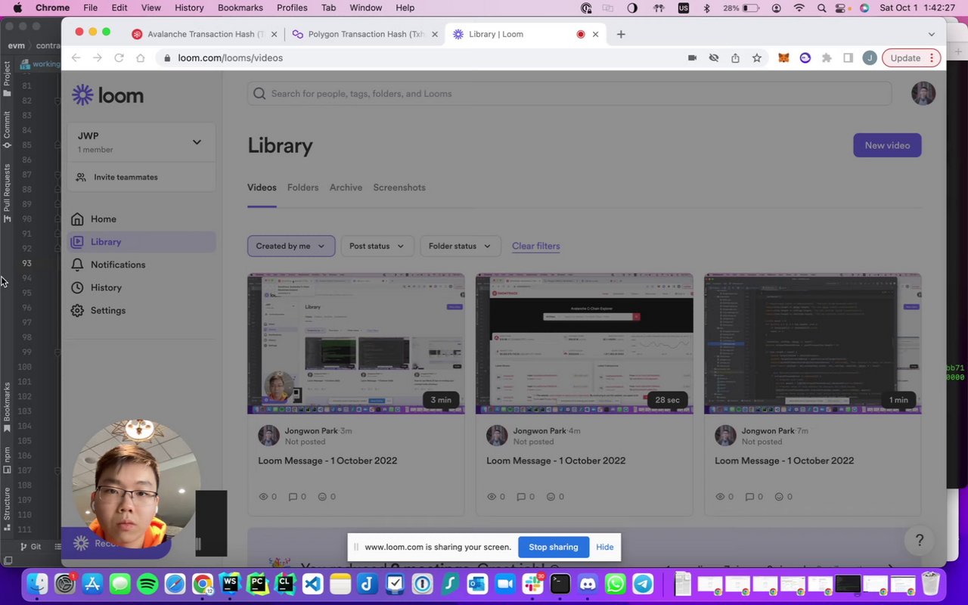Switch to the Folders tab

[x=302, y=188]
